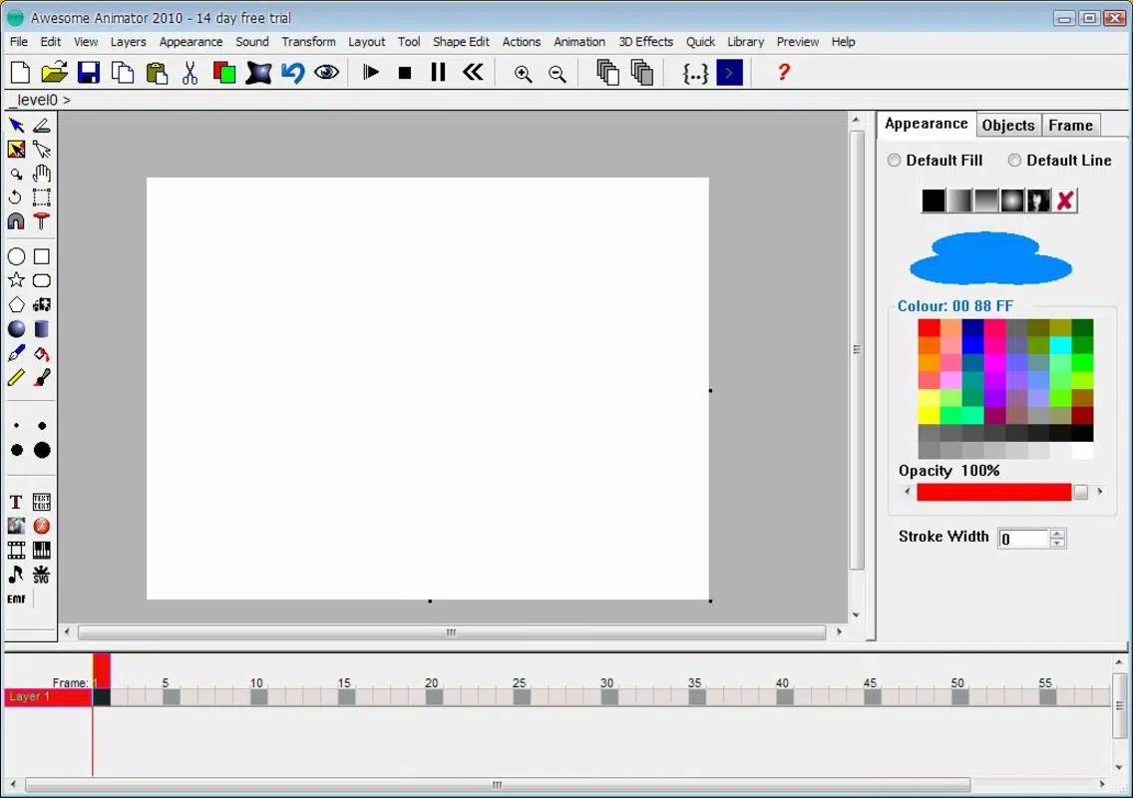
Task: Click the opacity slider right arrow
Action: (x=1100, y=492)
